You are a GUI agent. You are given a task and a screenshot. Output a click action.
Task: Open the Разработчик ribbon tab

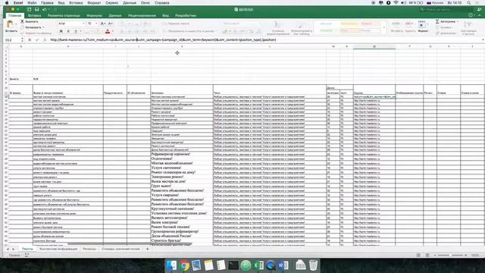point(186,15)
